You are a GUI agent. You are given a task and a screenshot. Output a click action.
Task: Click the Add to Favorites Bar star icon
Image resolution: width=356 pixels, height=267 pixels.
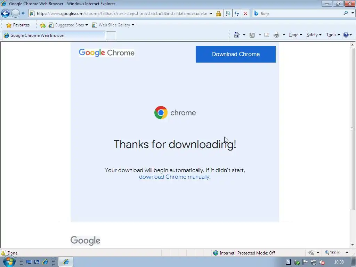click(42, 25)
